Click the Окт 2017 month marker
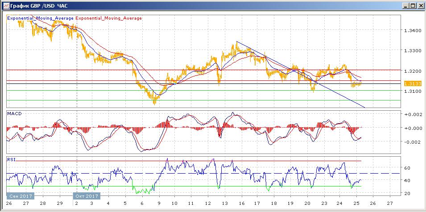426x212 pixels. click(x=87, y=196)
